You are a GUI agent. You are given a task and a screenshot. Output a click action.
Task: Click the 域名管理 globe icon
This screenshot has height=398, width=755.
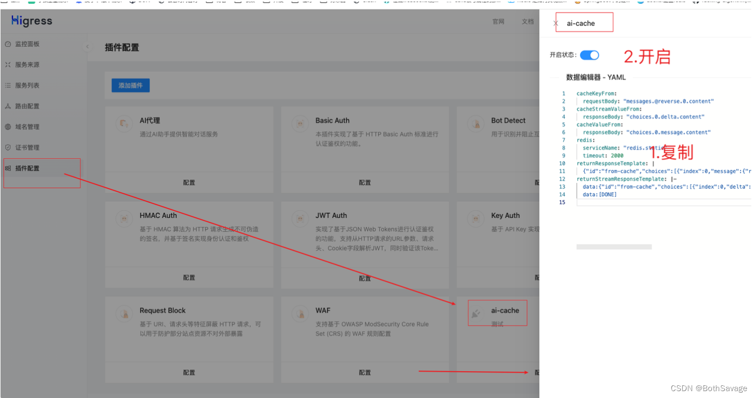[8, 126]
